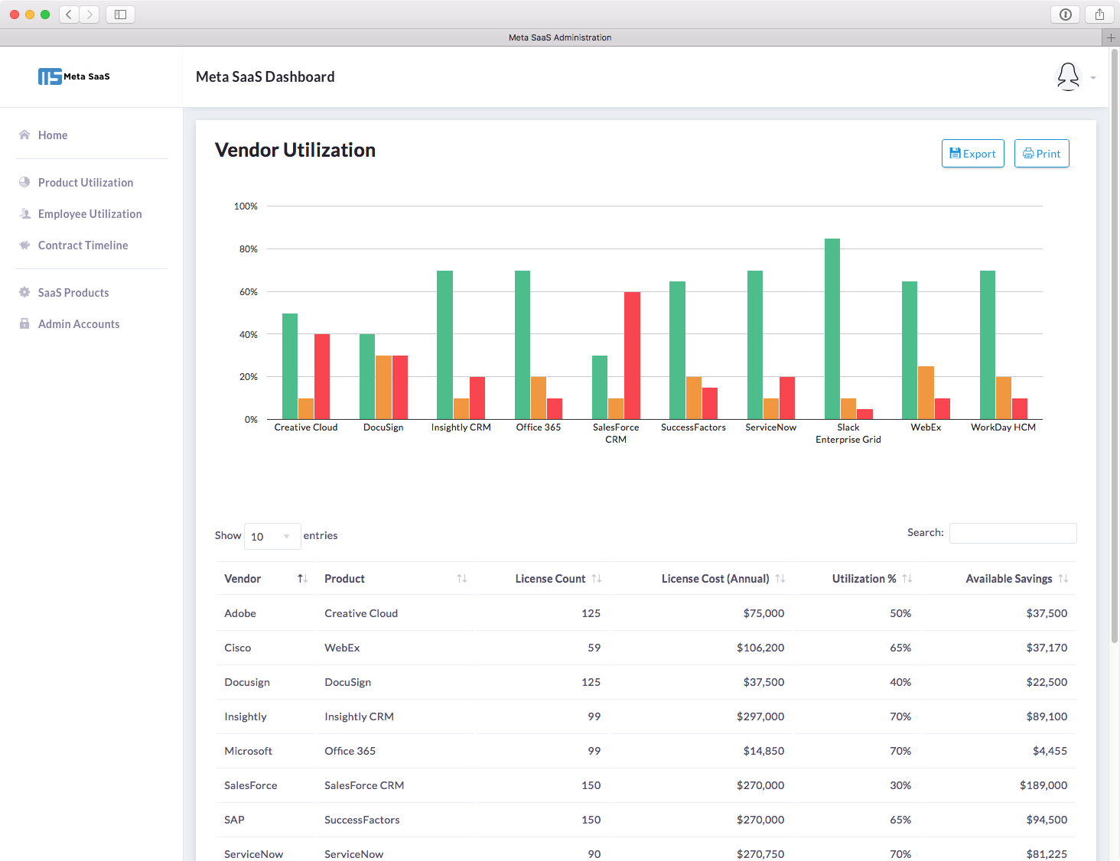Click inside the Search field
1120x861 pixels.
tap(1012, 532)
